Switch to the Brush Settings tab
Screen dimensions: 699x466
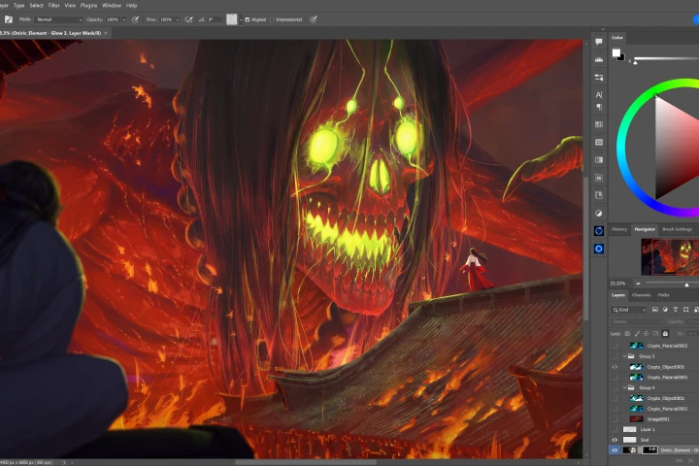677,229
